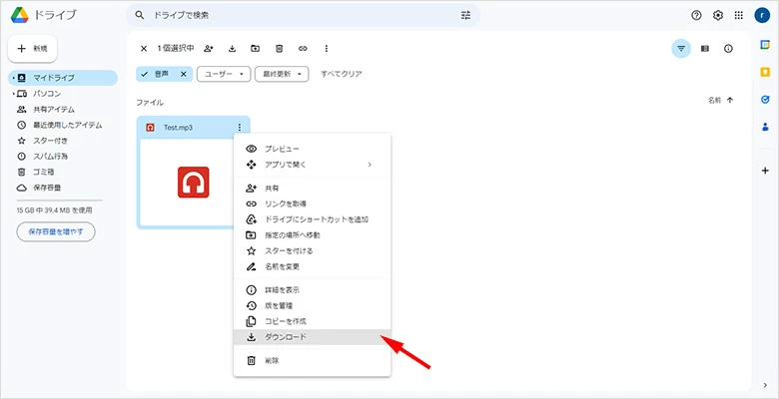Click the trash icon in selection toolbar
This screenshot has height=399, width=779.
(x=279, y=48)
